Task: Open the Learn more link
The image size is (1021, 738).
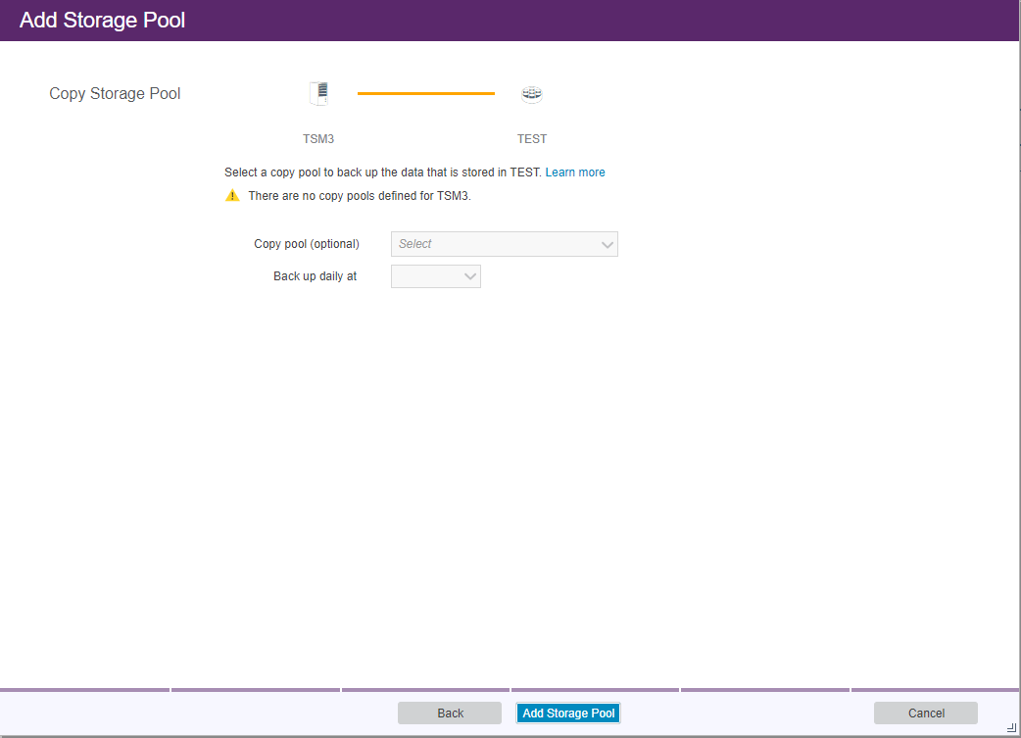Action: (575, 172)
